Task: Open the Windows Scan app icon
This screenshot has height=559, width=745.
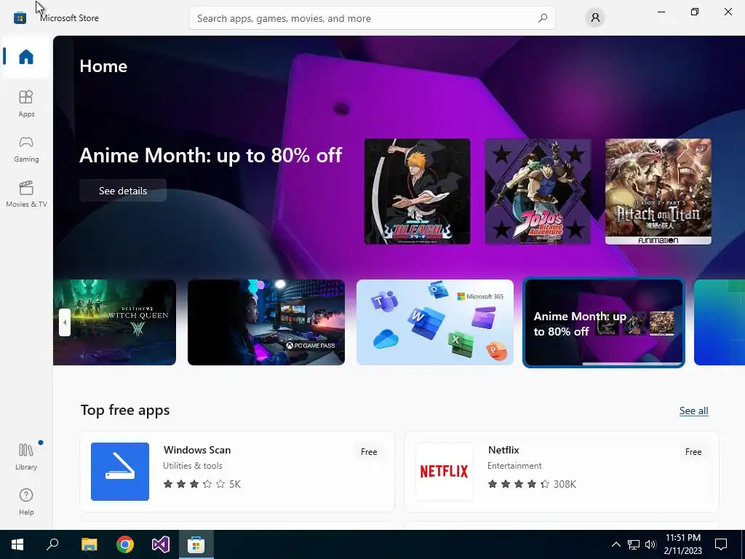Action: (x=120, y=472)
